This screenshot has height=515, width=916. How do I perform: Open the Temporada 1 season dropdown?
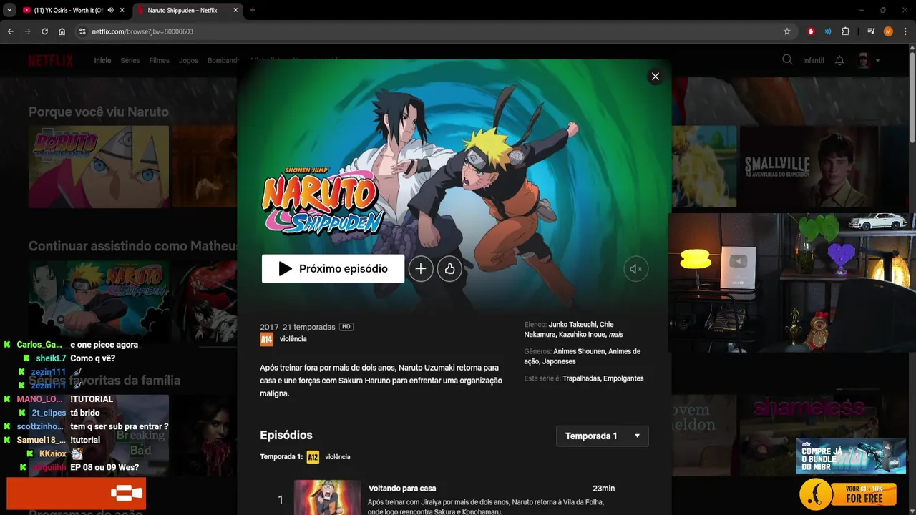coord(603,436)
